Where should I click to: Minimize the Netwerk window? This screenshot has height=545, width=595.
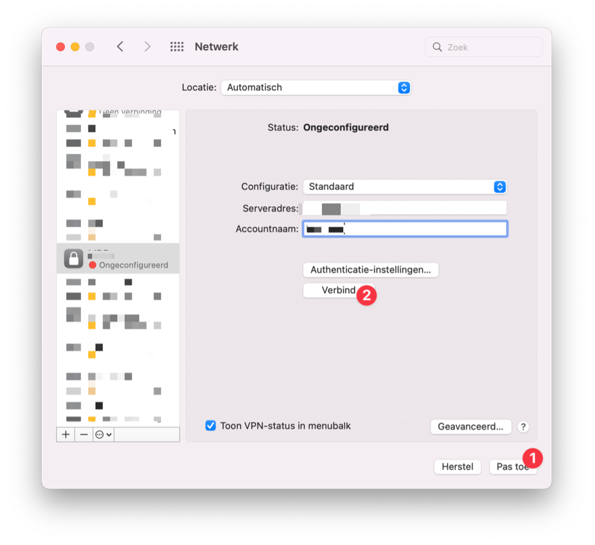pos(75,47)
